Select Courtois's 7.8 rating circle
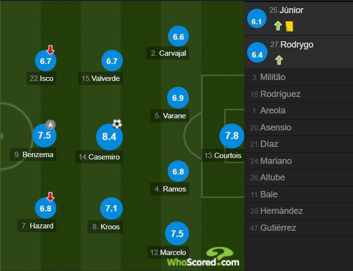This screenshot has height=271, width=353. click(232, 136)
